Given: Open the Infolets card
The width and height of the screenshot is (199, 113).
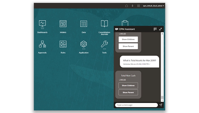Looking at the screenshot, I should click(63, 24).
